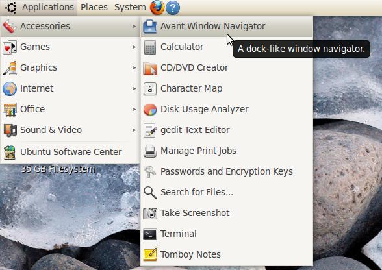Click the Disk Usage Analyzer pie icon
382x270 pixels.
[150, 110]
